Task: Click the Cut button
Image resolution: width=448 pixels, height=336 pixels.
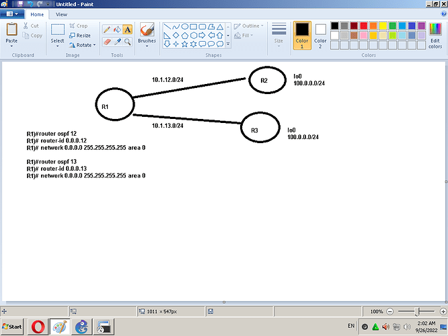Action: click(x=31, y=26)
